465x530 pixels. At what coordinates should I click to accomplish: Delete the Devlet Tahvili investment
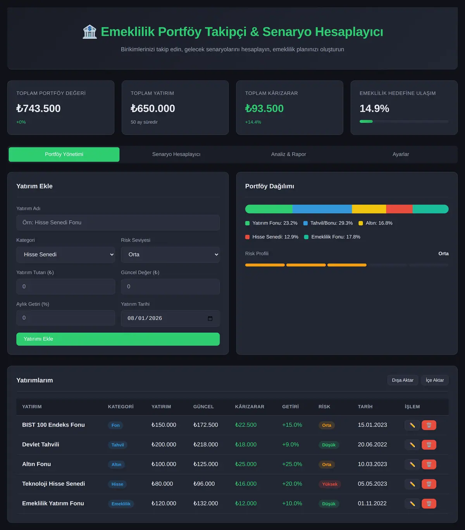pyautogui.click(x=429, y=445)
